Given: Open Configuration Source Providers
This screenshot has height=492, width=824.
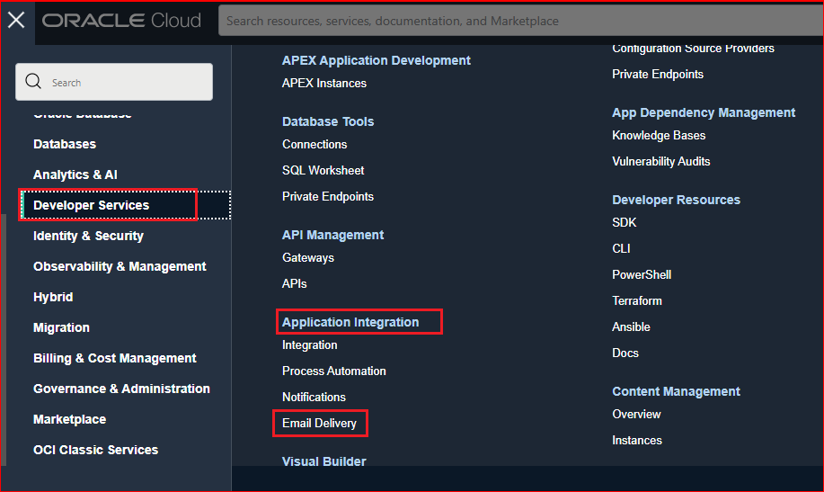Looking at the screenshot, I should [693, 48].
